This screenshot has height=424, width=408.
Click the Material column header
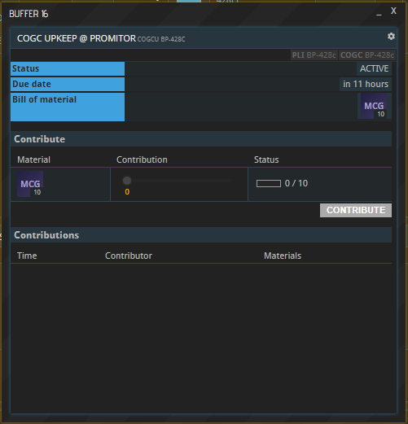click(33, 160)
